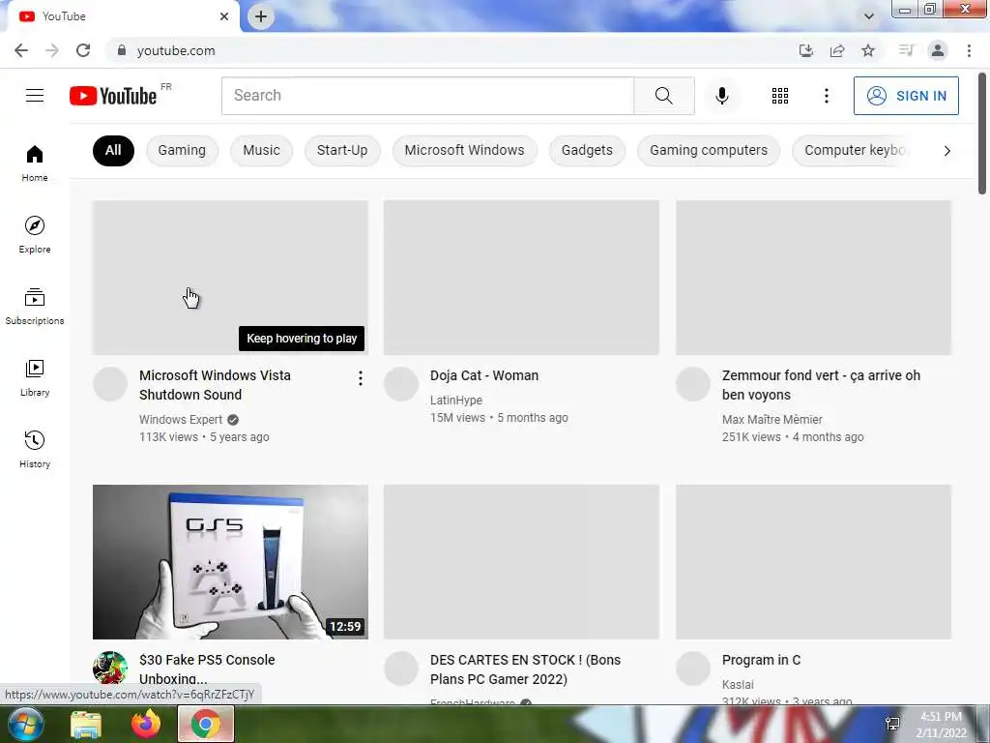Viewport: 990px width, 743px height.
Task: Click the Doja Cat - Woman video thumbnail
Action: pyautogui.click(x=521, y=278)
